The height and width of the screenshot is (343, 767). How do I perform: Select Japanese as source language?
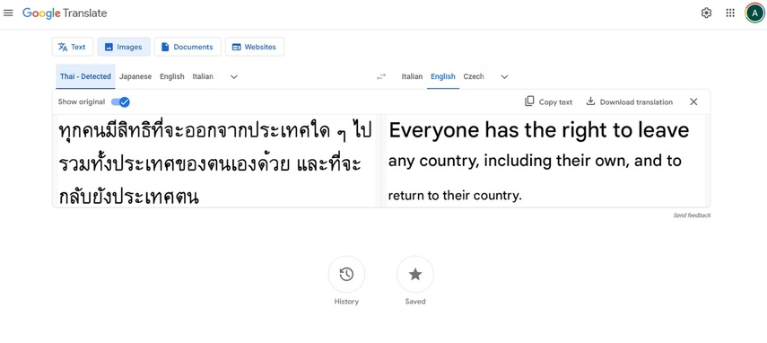135,76
